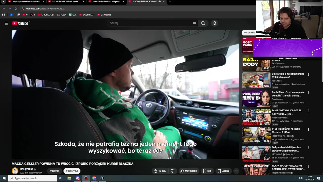Like the video (18 tys.)

[x=160, y=171]
